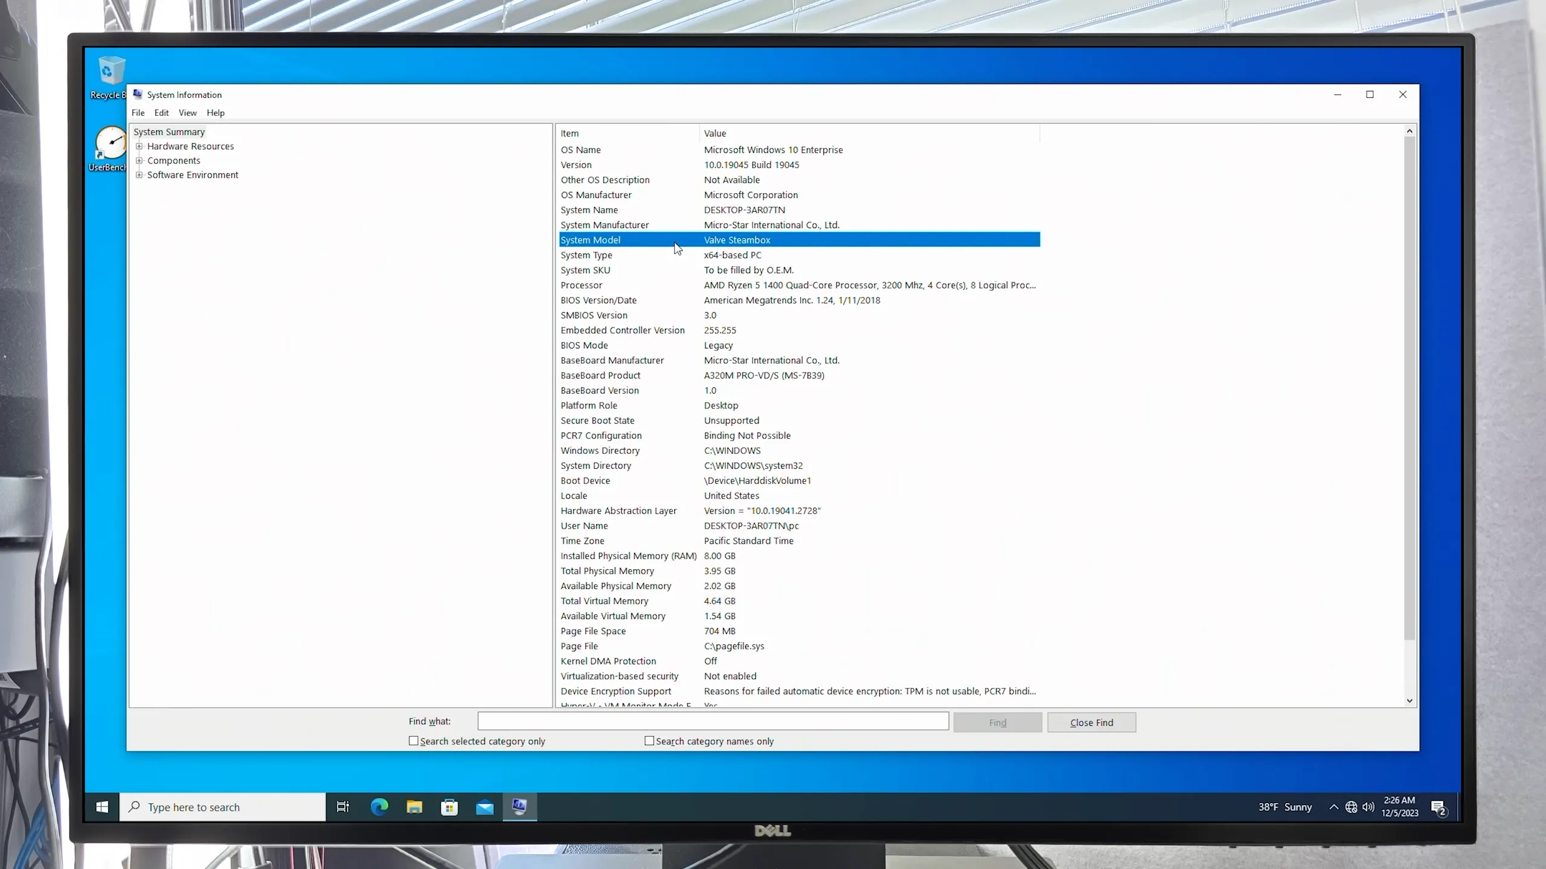Click scrollbar up arrow in details pane
The height and width of the screenshot is (869, 1546).
pyautogui.click(x=1410, y=131)
